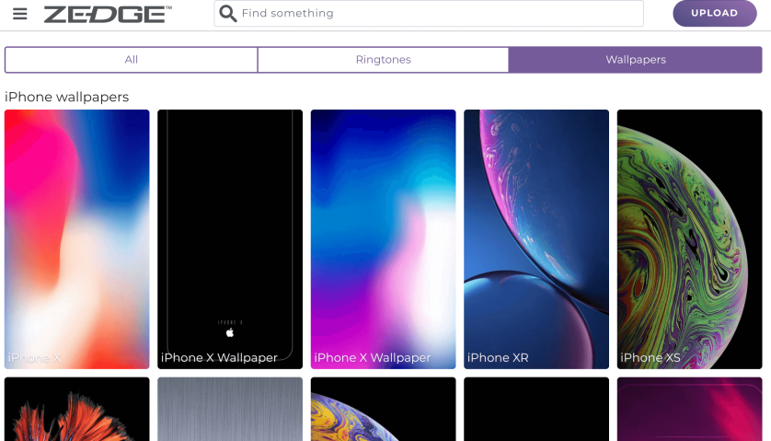Open the hamburger menu
Image resolution: width=771 pixels, height=441 pixels.
pyautogui.click(x=19, y=14)
